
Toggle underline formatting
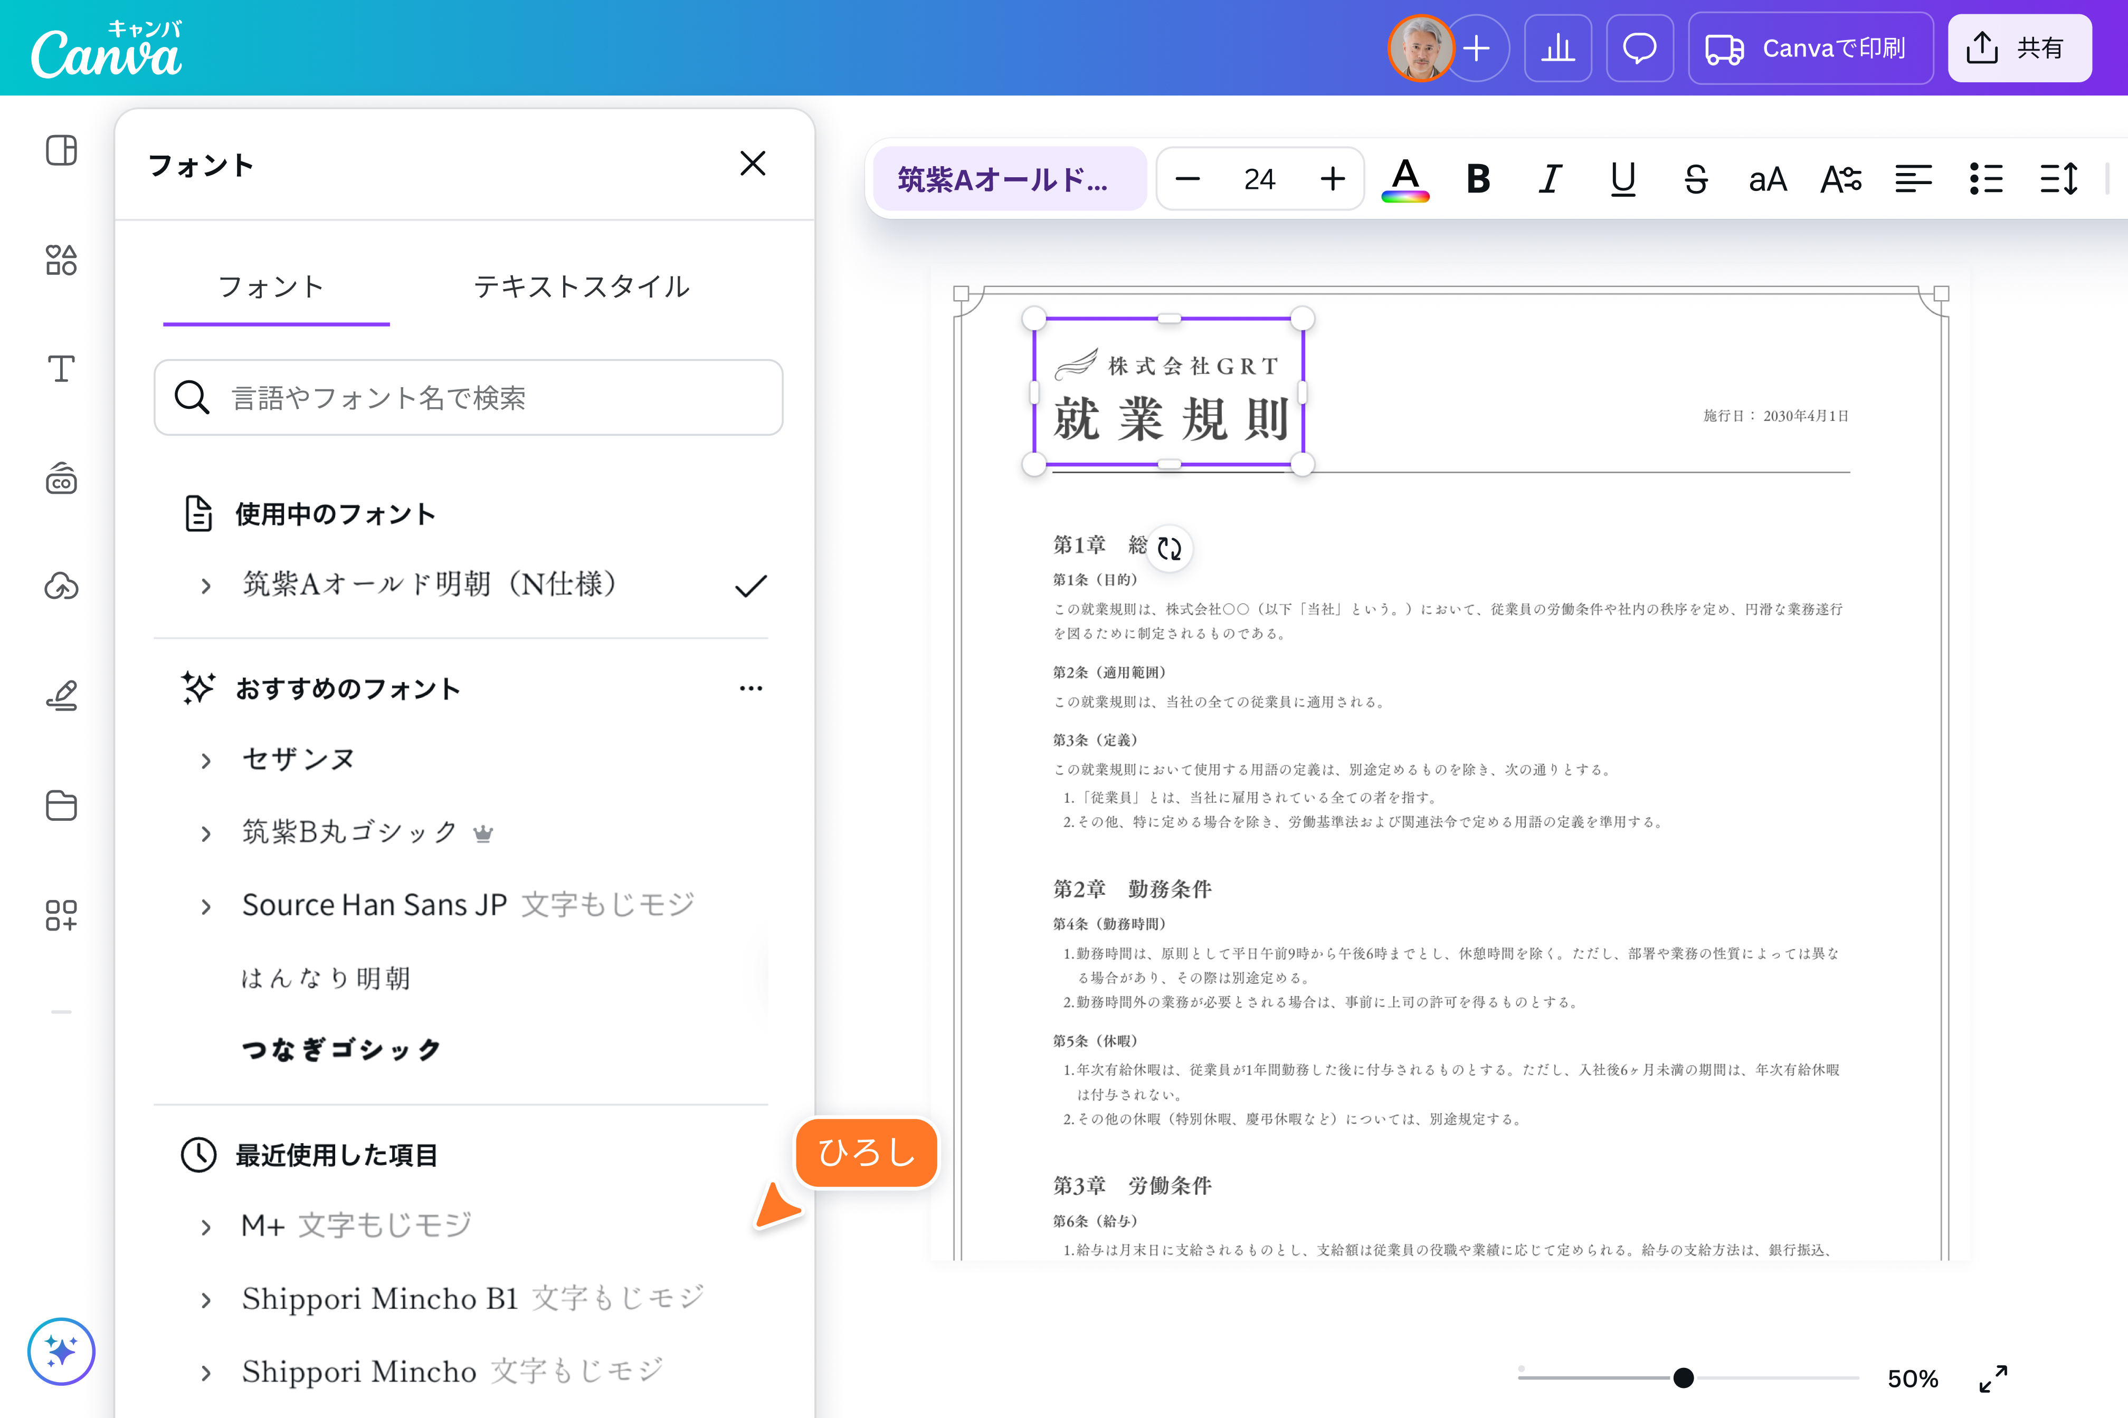click(x=1623, y=179)
